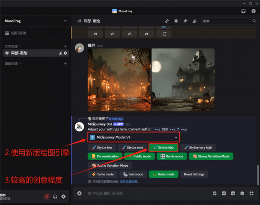Select Stylize high option
The image size is (260, 205).
coord(164,148)
